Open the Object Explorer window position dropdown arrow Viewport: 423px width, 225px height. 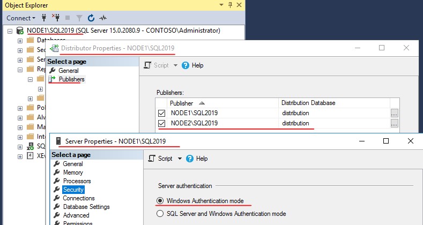point(221,5)
